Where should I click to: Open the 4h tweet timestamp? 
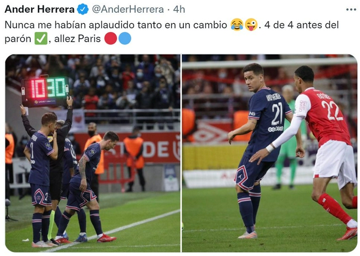click(x=179, y=9)
